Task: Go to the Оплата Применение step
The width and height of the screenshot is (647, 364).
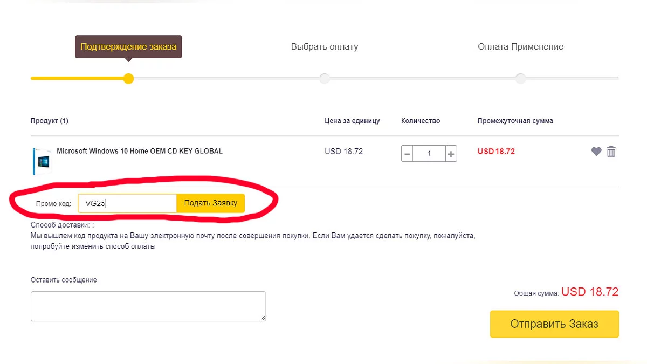Action: [520, 47]
